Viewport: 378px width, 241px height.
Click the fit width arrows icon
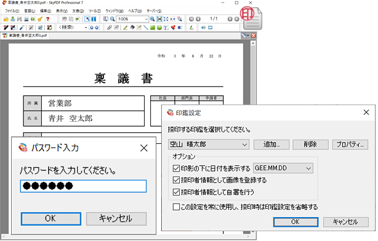tap(173, 19)
